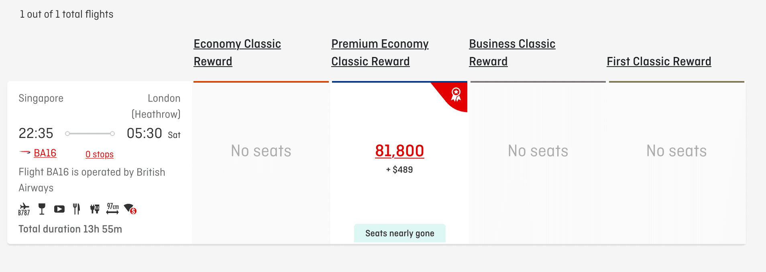Click the 97cm seat pitch icon
The width and height of the screenshot is (766, 272).
[112, 209]
